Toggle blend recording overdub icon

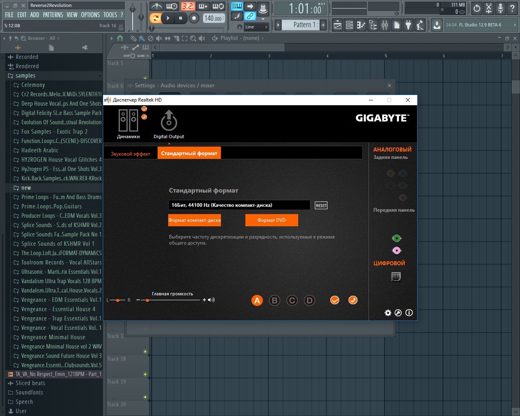click(x=203, y=6)
